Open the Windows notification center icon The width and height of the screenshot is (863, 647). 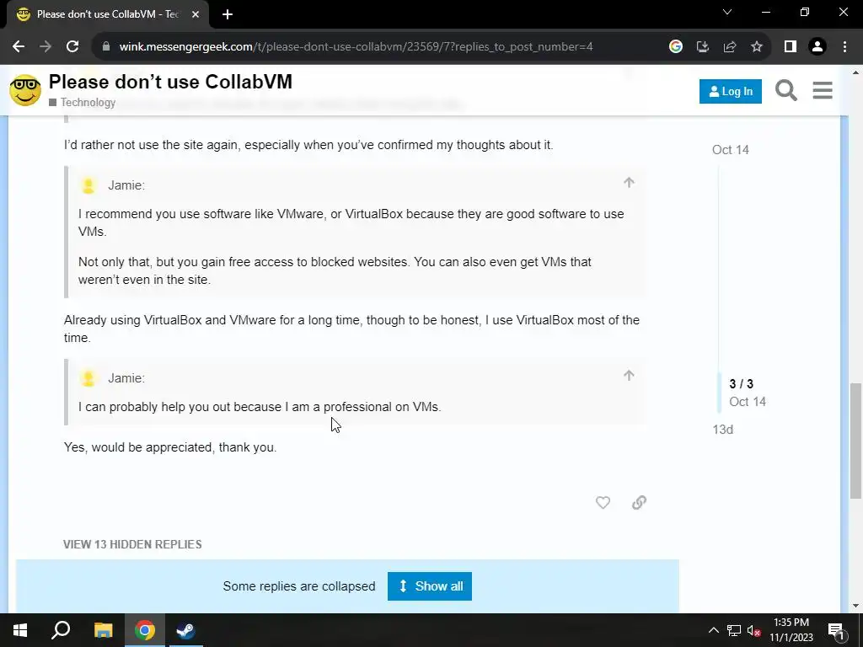tap(836, 630)
